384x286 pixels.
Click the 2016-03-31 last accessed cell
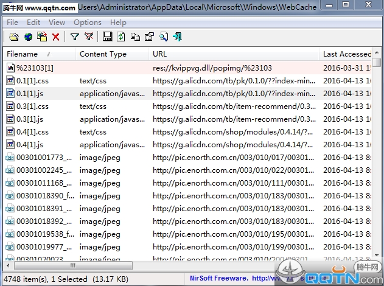click(347, 68)
